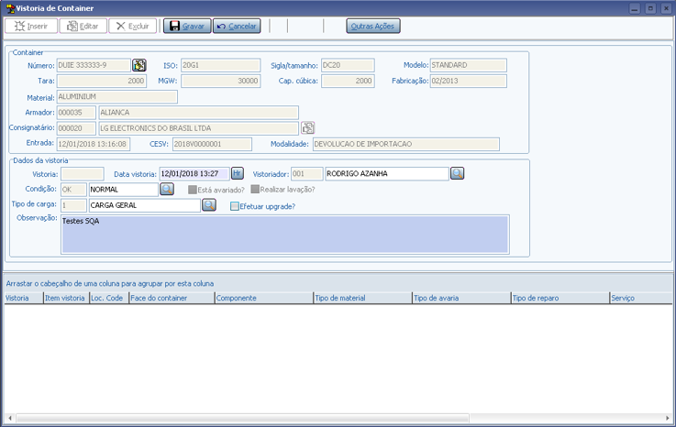Sort by Loc. Code column header

pyautogui.click(x=109, y=298)
